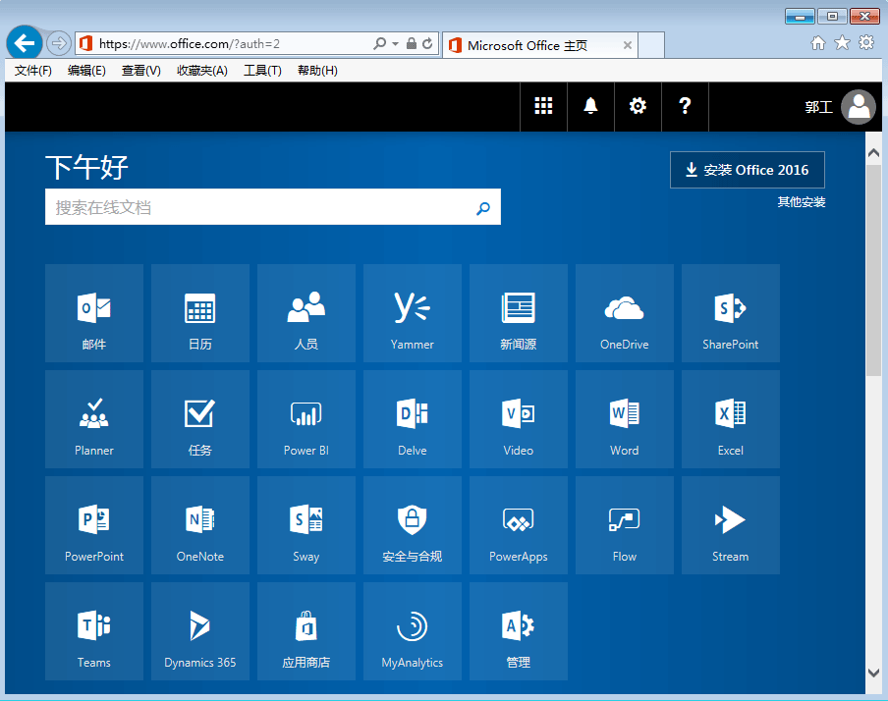This screenshot has width=888, height=701.
Task: Open OneDrive tile
Action: click(625, 313)
